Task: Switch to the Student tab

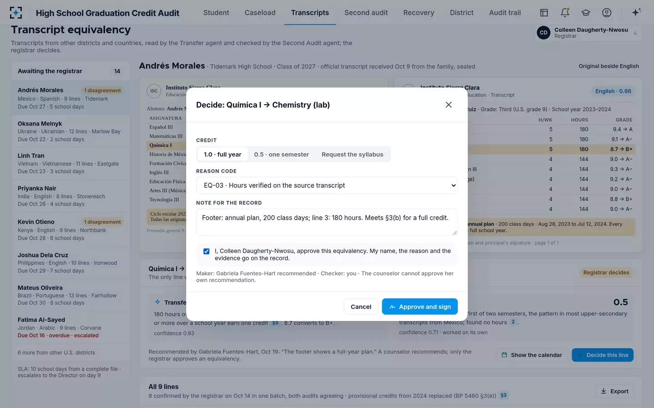Action: [216, 13]
